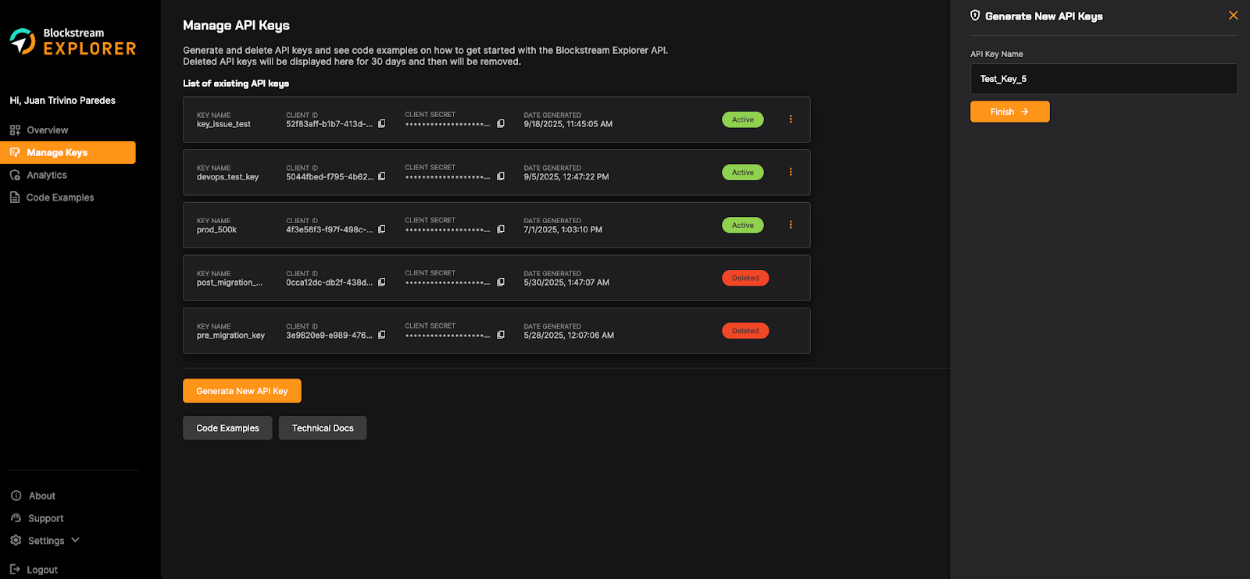Screen dimensions: 1250x579
Task: Copy client ID of pre_migration_key
Action: coord(382,335)
